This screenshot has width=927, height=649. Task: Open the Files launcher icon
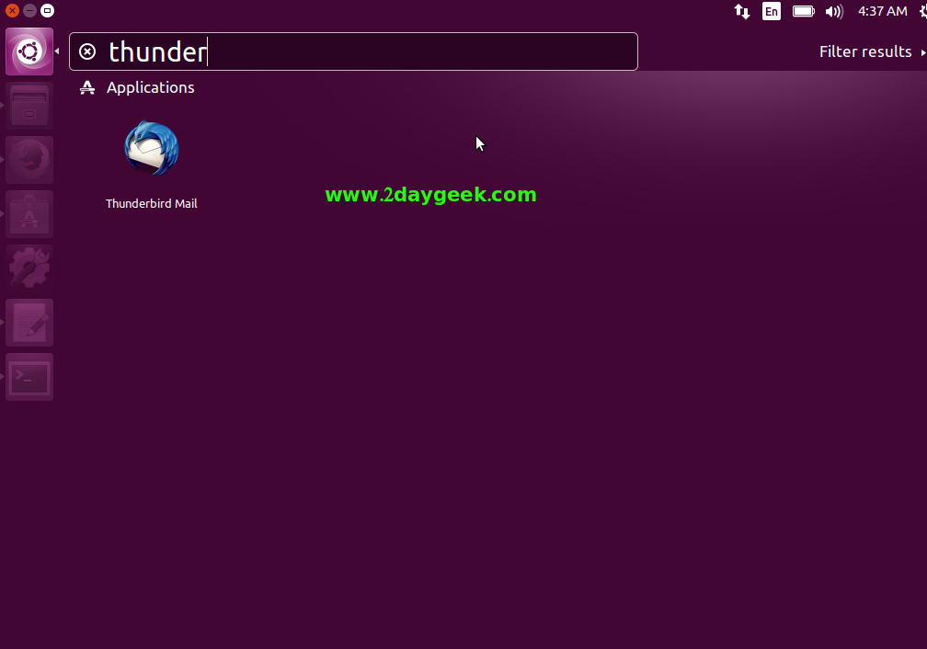click(29, 106)
